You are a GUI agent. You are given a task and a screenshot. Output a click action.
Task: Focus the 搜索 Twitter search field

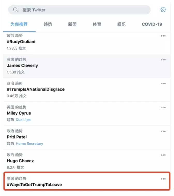tap(79, 10)
